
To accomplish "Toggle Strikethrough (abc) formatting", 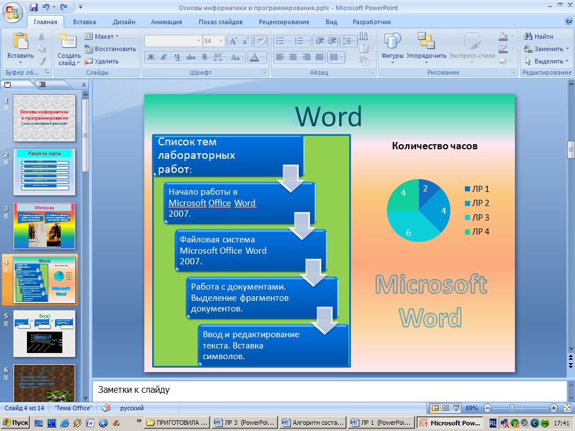I will pyautogui.click(x=191, y=57).
